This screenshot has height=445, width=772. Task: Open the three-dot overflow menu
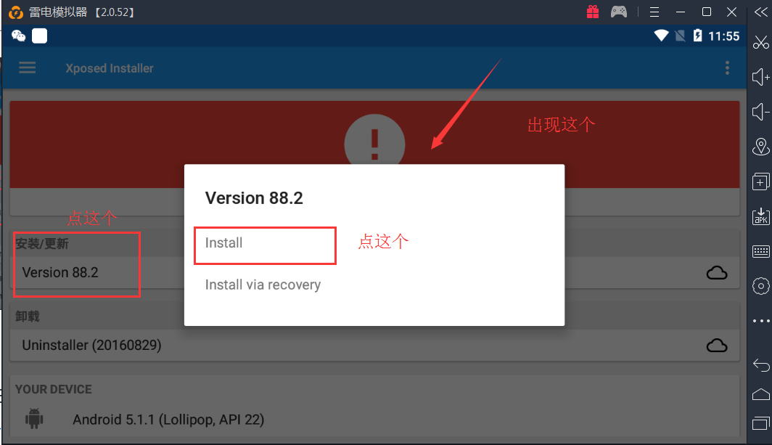(727, 68)
